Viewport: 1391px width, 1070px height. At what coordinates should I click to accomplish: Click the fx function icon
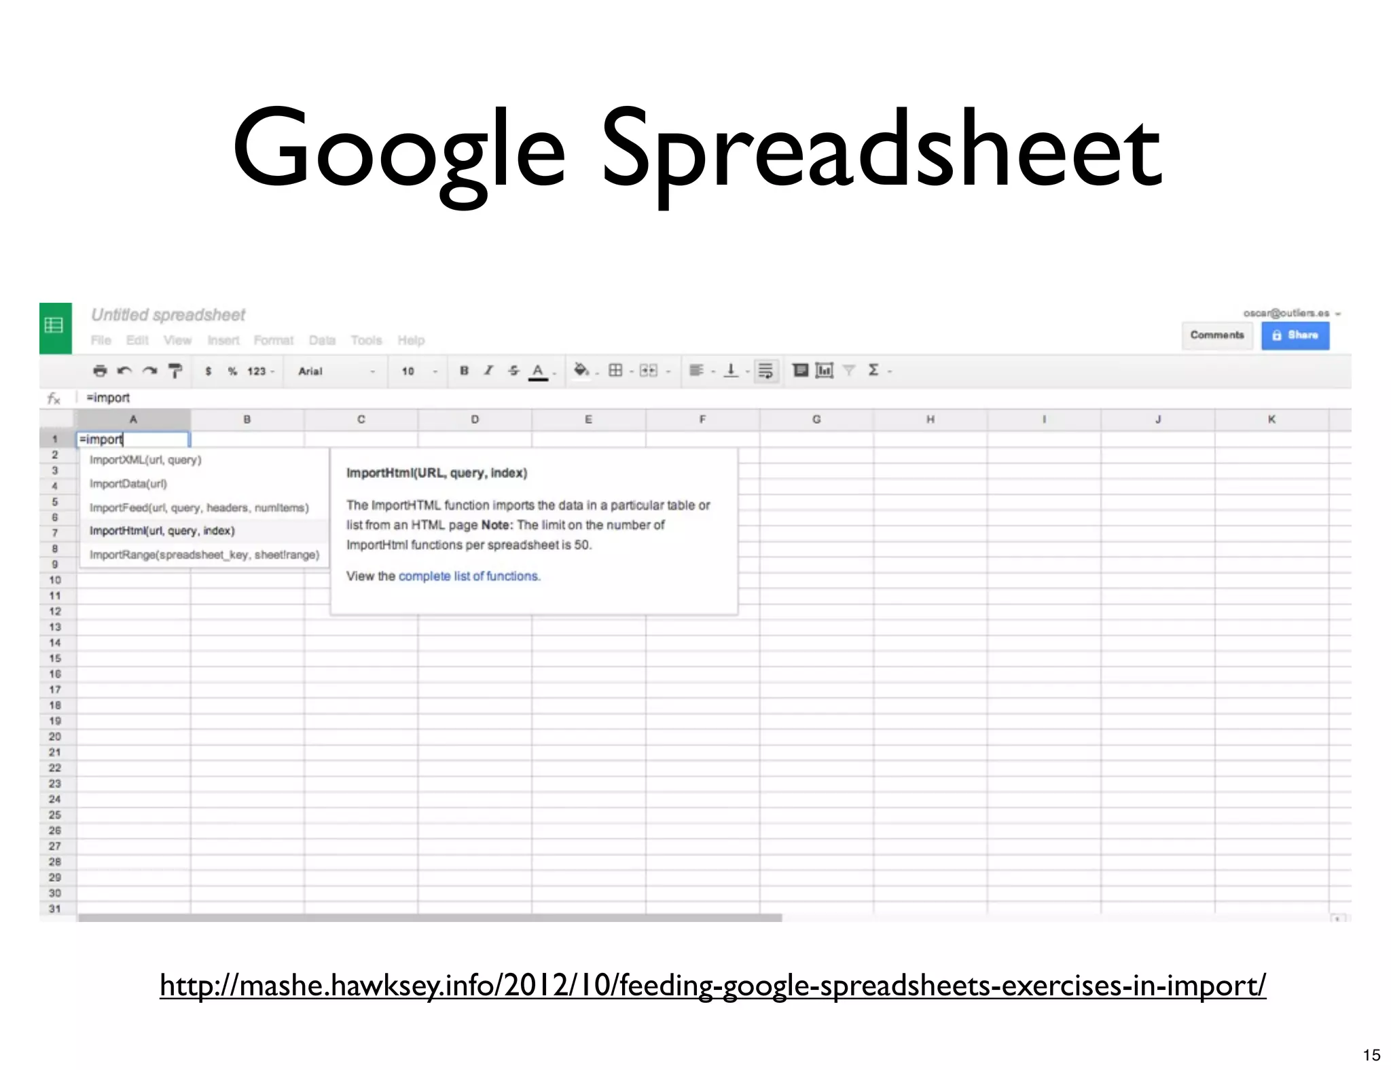(x=54, y=399)
